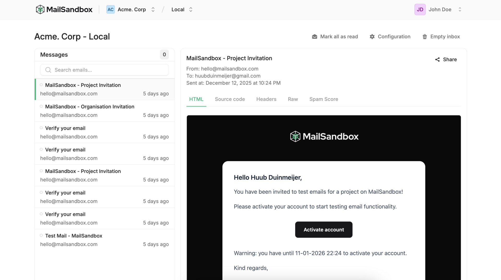Switch to the Source code tab
The width and height of the screenshot is (501, 280).
coord(230,99)
